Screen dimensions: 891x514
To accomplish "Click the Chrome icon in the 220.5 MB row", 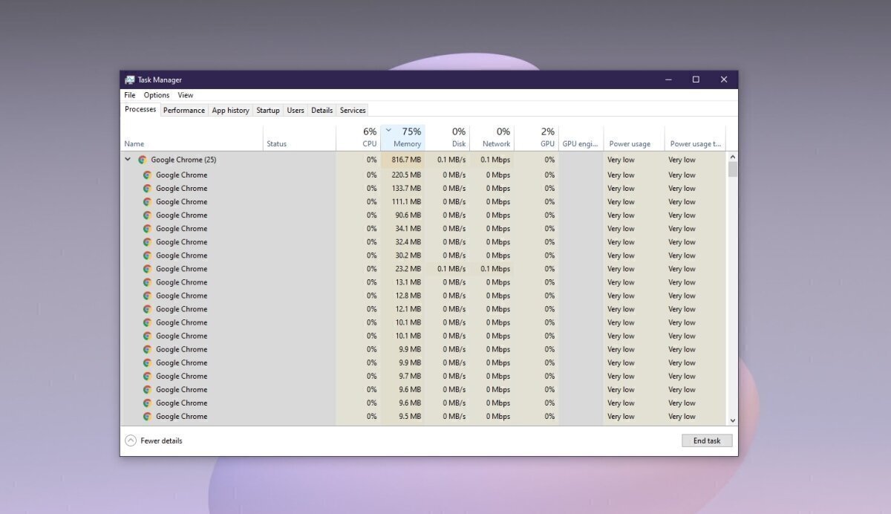I will click(x=148, y=175).
